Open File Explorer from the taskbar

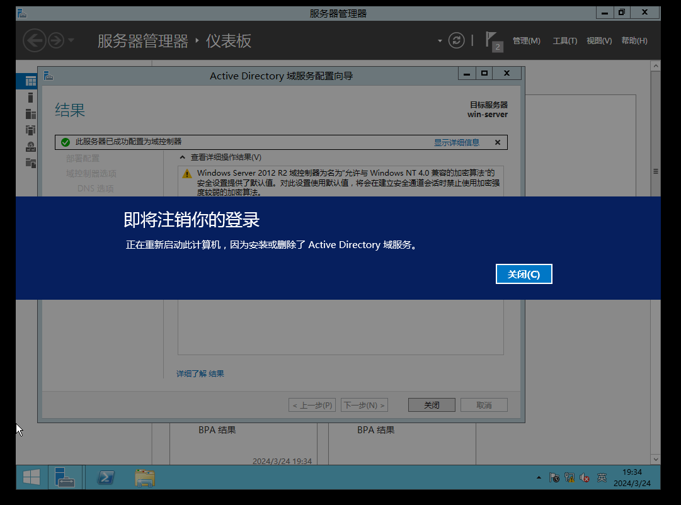(145, 477)
